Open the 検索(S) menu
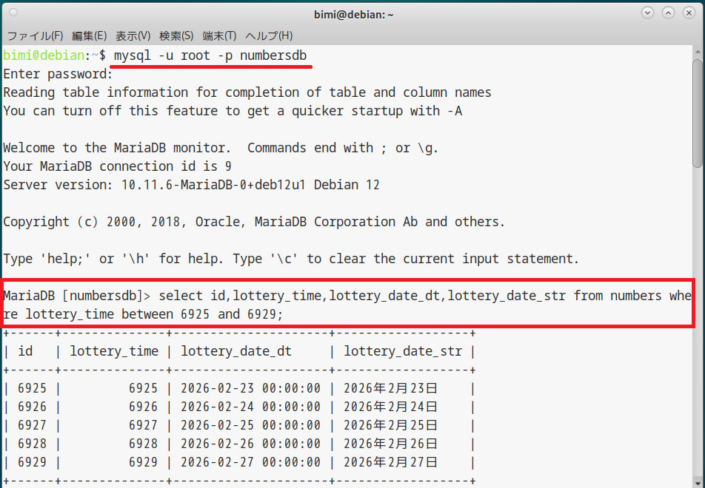The height and width of the screenshot is (488, 705). [x=176, y=35]
